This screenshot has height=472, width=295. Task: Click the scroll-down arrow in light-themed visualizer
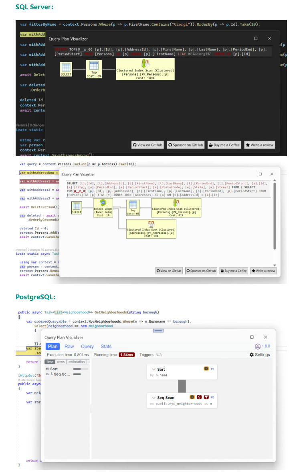click(x=274, y=265)
